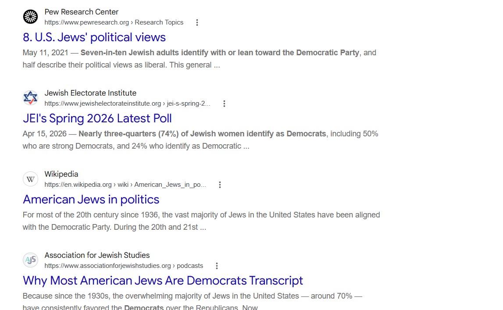Open the three-dot menu for Wikipedia result
Image resolution: width=503 pixels, height=310 pixels.
click(220, 185)
